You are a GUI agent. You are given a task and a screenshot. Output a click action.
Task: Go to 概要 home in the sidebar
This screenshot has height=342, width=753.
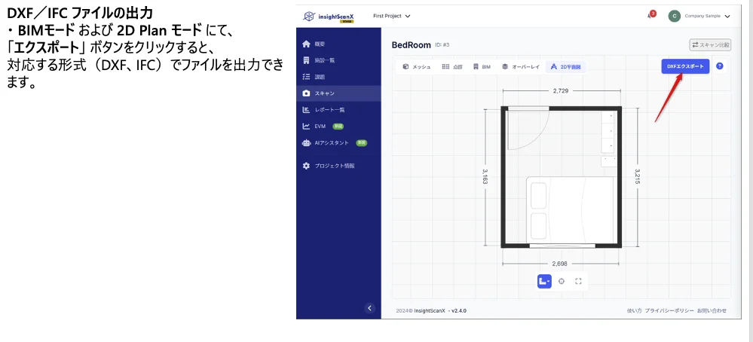(x=338, y=44)
